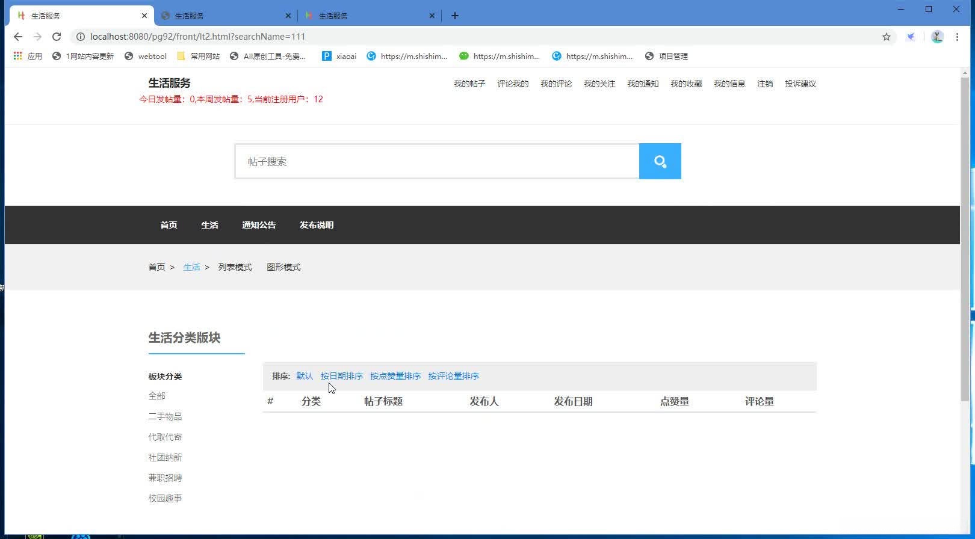Open 评论我的 page
The height and width of the screenshot is (539, 975).
tap(513, 84)
